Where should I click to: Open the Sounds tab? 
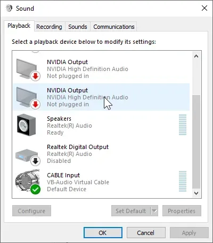tap(78, 27)
